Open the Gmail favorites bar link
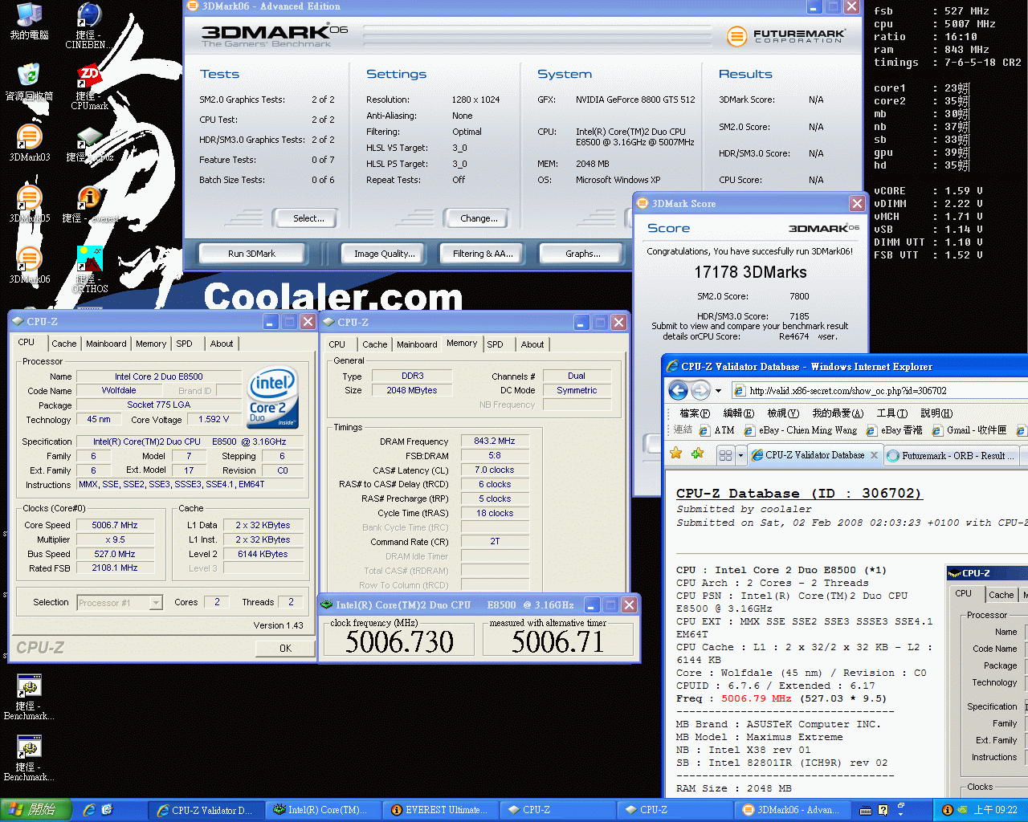 [969, 430]
